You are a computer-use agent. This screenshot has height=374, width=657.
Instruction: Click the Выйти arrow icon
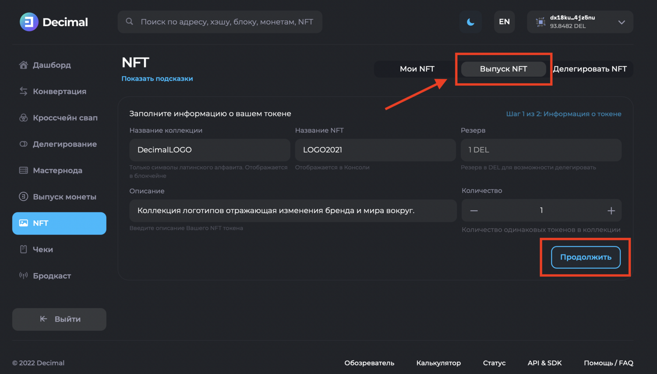(43, 319)
